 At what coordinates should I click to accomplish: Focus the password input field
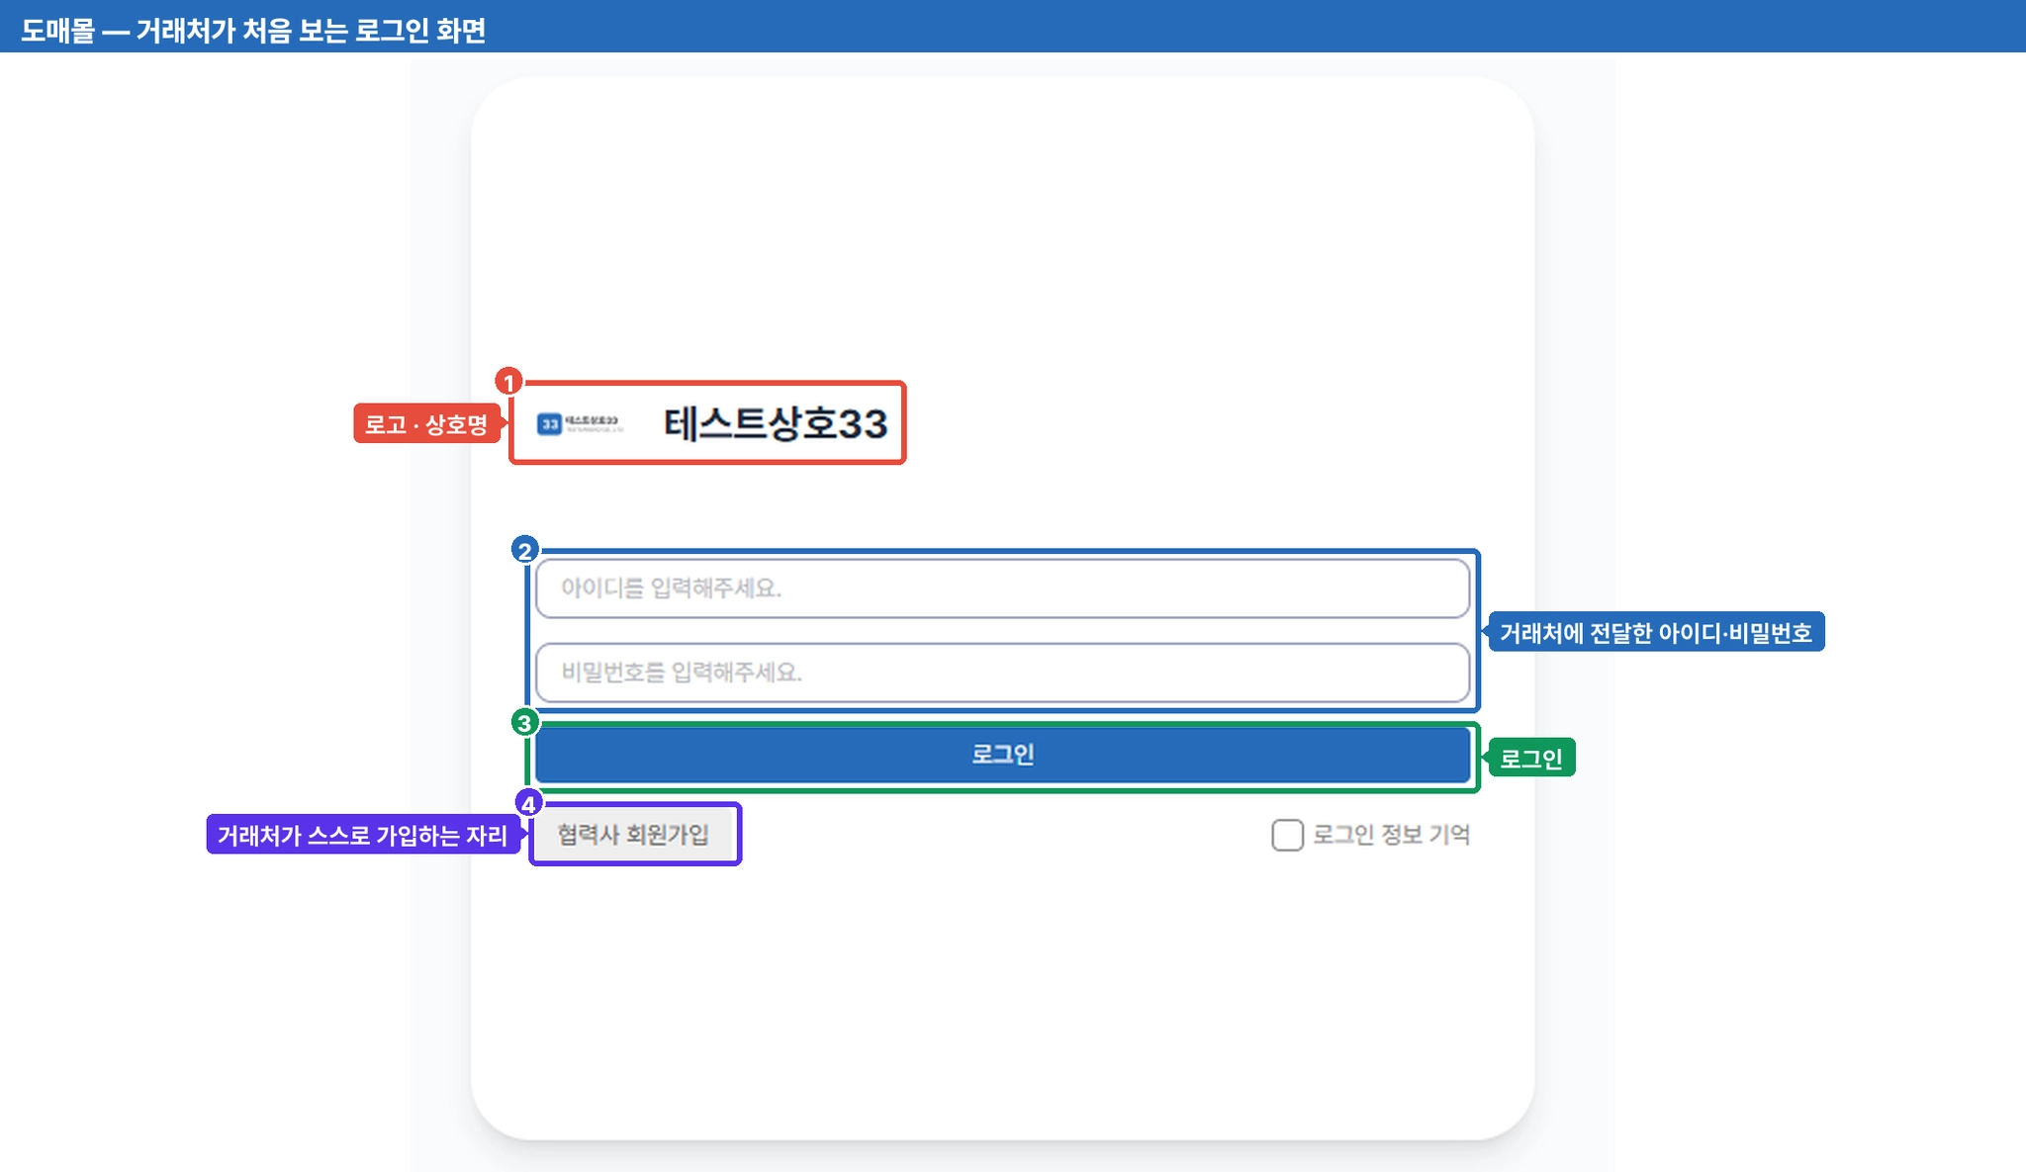1002,673
